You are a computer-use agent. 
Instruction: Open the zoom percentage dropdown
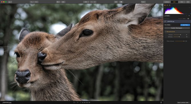(x=86, y=2)
